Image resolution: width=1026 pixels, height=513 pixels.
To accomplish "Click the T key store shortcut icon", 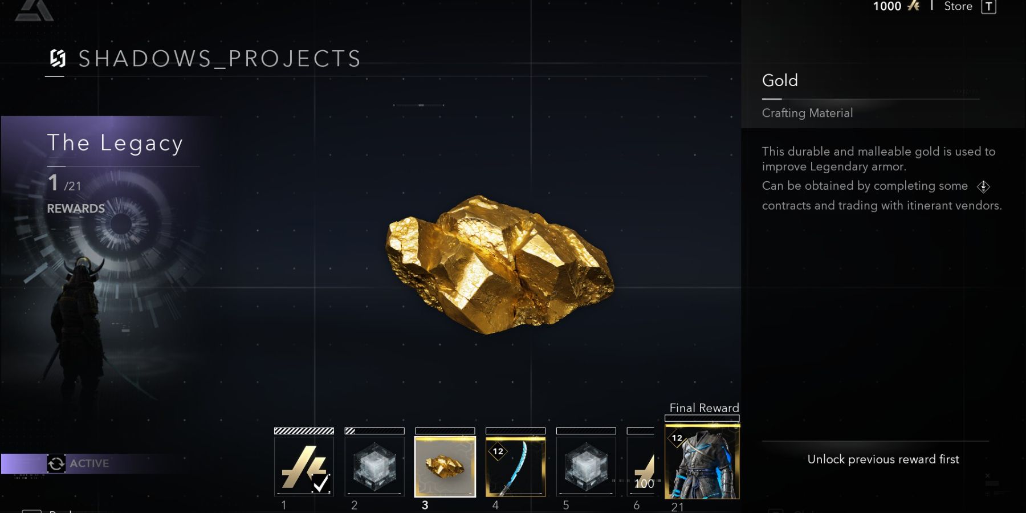I will pyautogui.click(x=988, y=7).
